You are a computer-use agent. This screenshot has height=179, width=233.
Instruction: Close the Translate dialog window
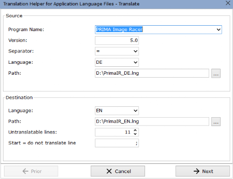[228, 3]
